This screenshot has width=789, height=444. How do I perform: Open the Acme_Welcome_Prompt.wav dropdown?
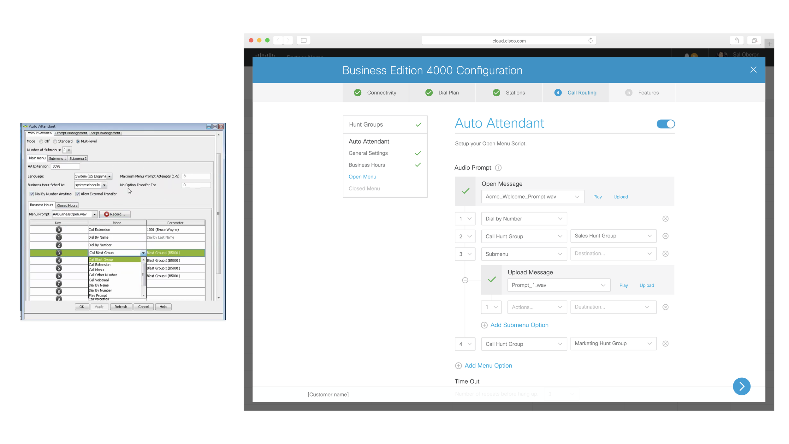[x=532, y=197]
